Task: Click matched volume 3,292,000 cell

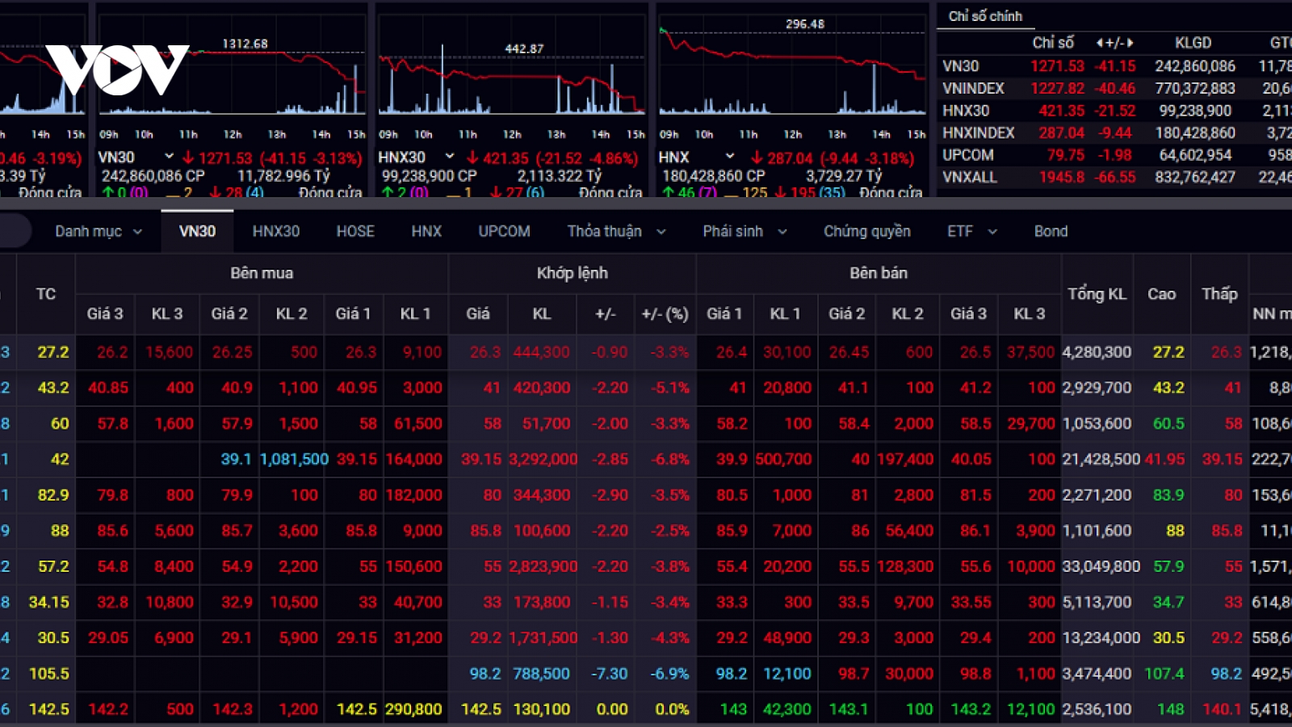Action: (543, 459)
